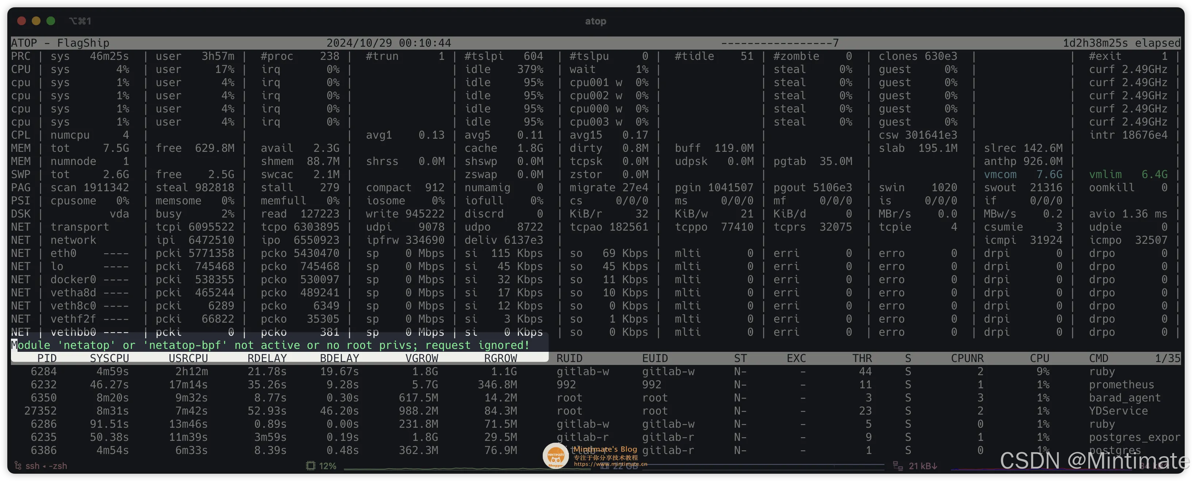Screen dimensions: 1192x481
Task: Click the 1/35 page indicator
Action: 1167,358
